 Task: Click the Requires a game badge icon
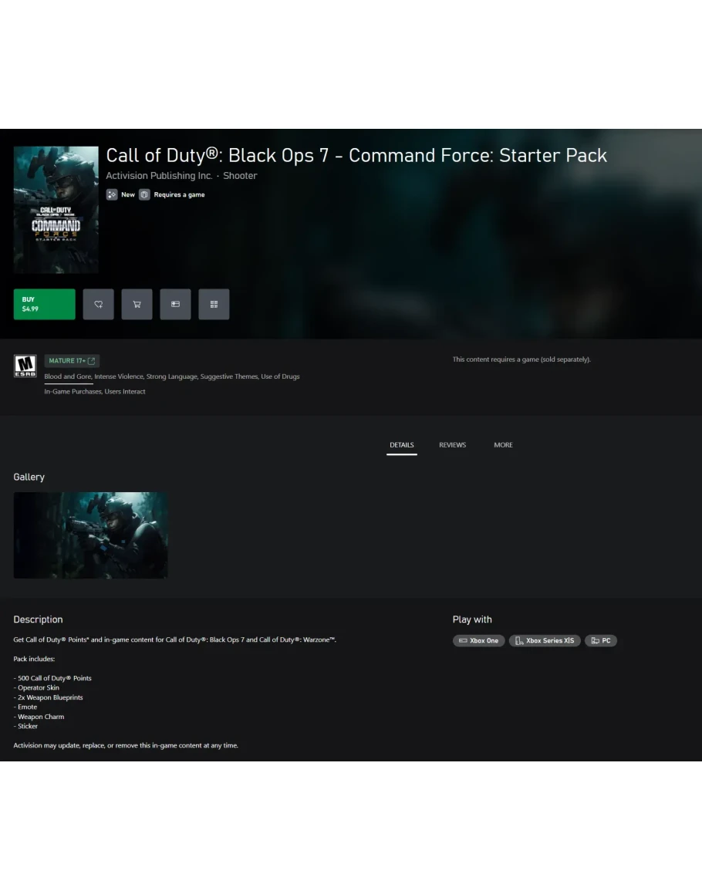144,194
